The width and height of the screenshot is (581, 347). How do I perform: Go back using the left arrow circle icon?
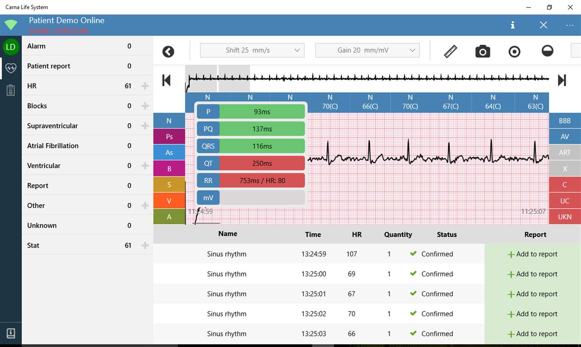point(168,52)
